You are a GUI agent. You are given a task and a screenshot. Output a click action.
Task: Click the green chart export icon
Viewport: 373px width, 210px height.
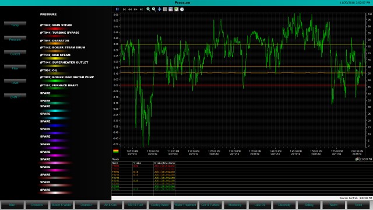176,9
